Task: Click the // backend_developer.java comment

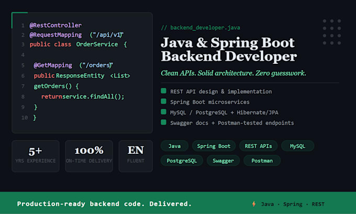Action: (201, 28)
